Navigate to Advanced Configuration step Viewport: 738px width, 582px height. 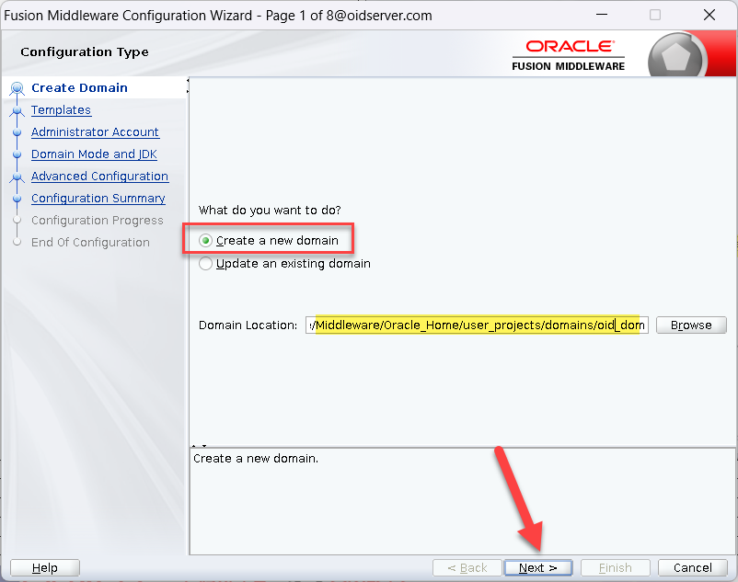click(x=99, y=177)
